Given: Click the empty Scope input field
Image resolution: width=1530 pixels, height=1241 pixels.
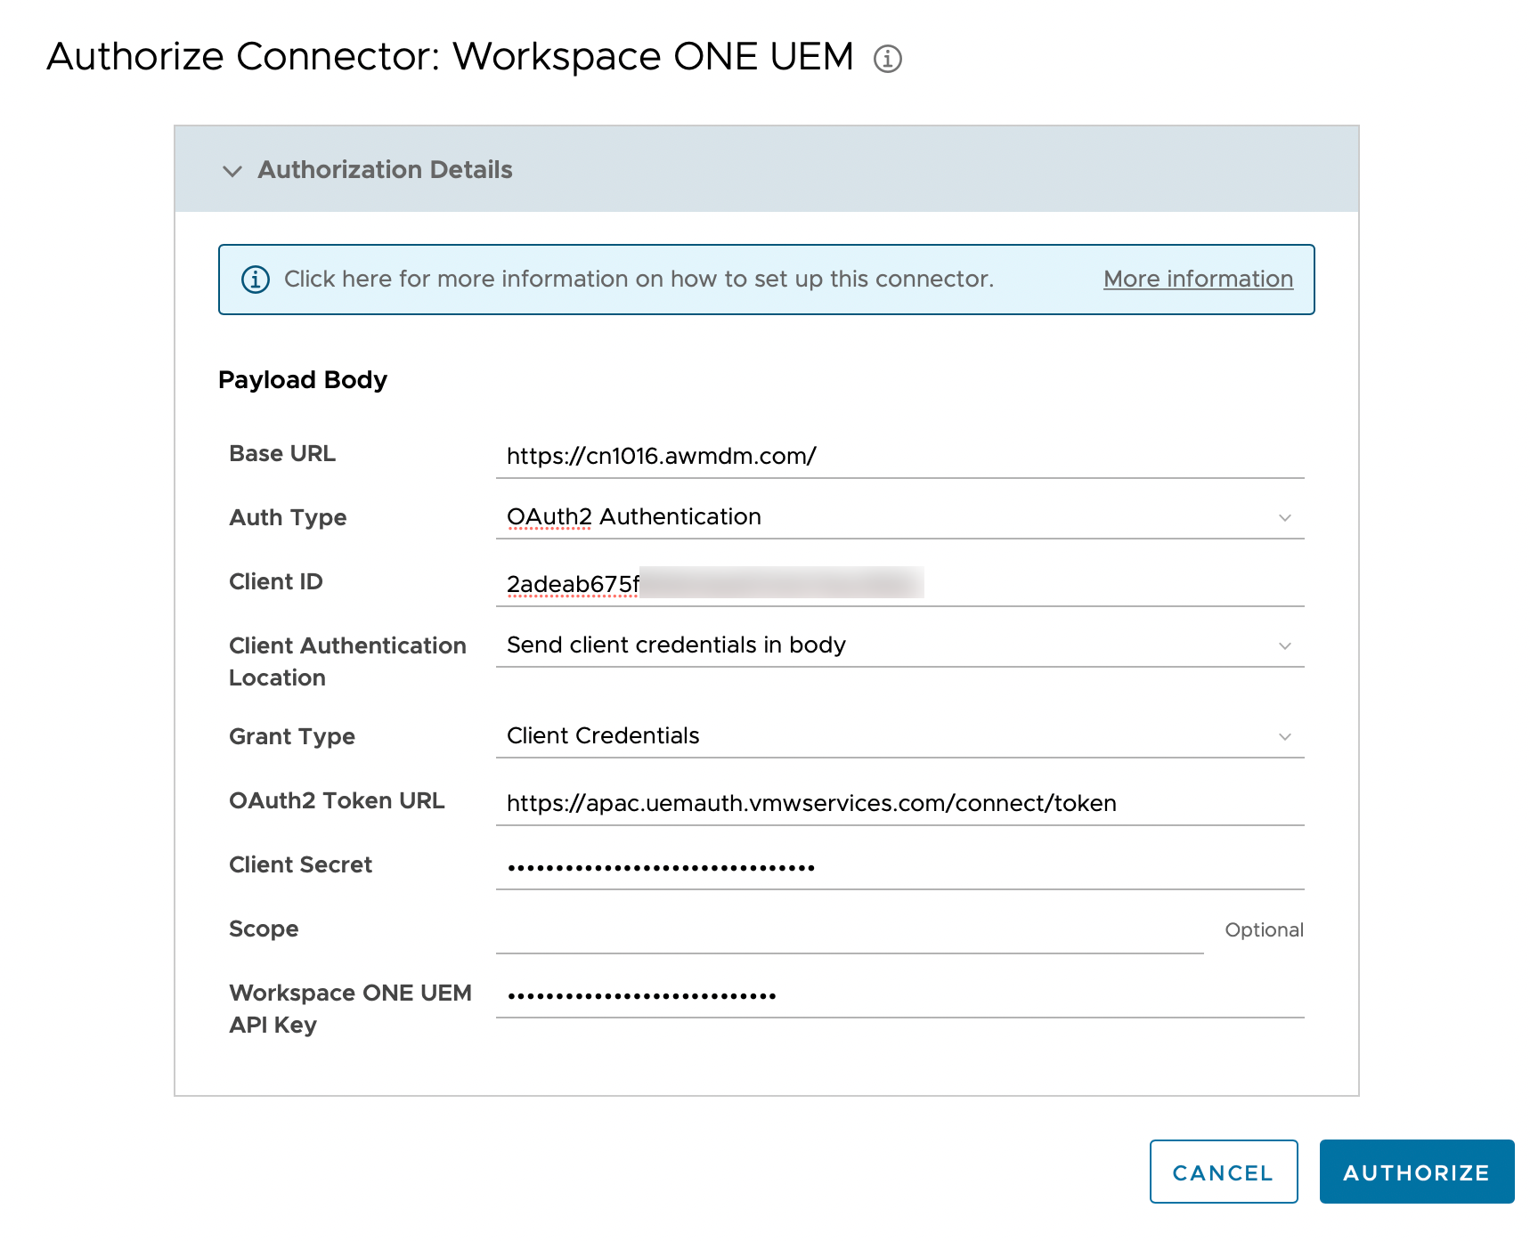Looking at the screenshot, I should [x=849, y=931].
